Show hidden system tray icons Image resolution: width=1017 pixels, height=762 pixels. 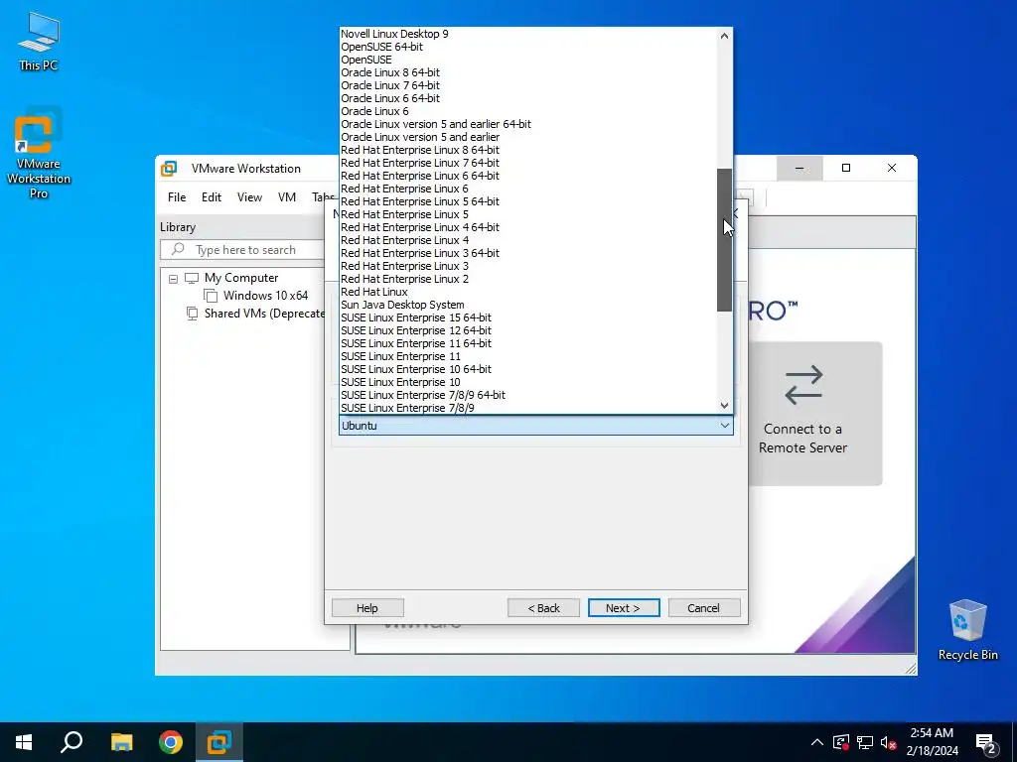(x=817, y=742)
